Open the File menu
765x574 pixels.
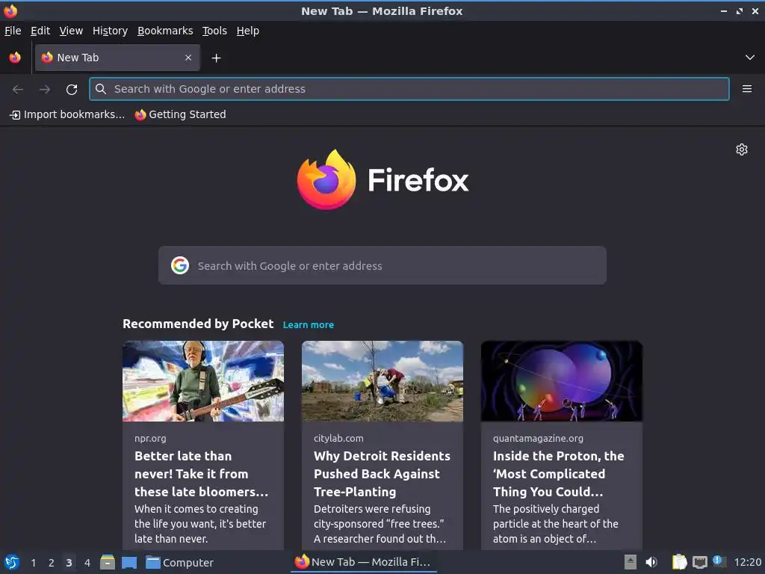click(13, 31)
